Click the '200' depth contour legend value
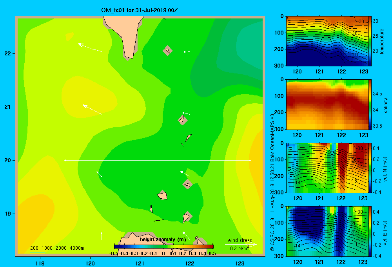Screen dimensions: 392x267 click(34, 248)
